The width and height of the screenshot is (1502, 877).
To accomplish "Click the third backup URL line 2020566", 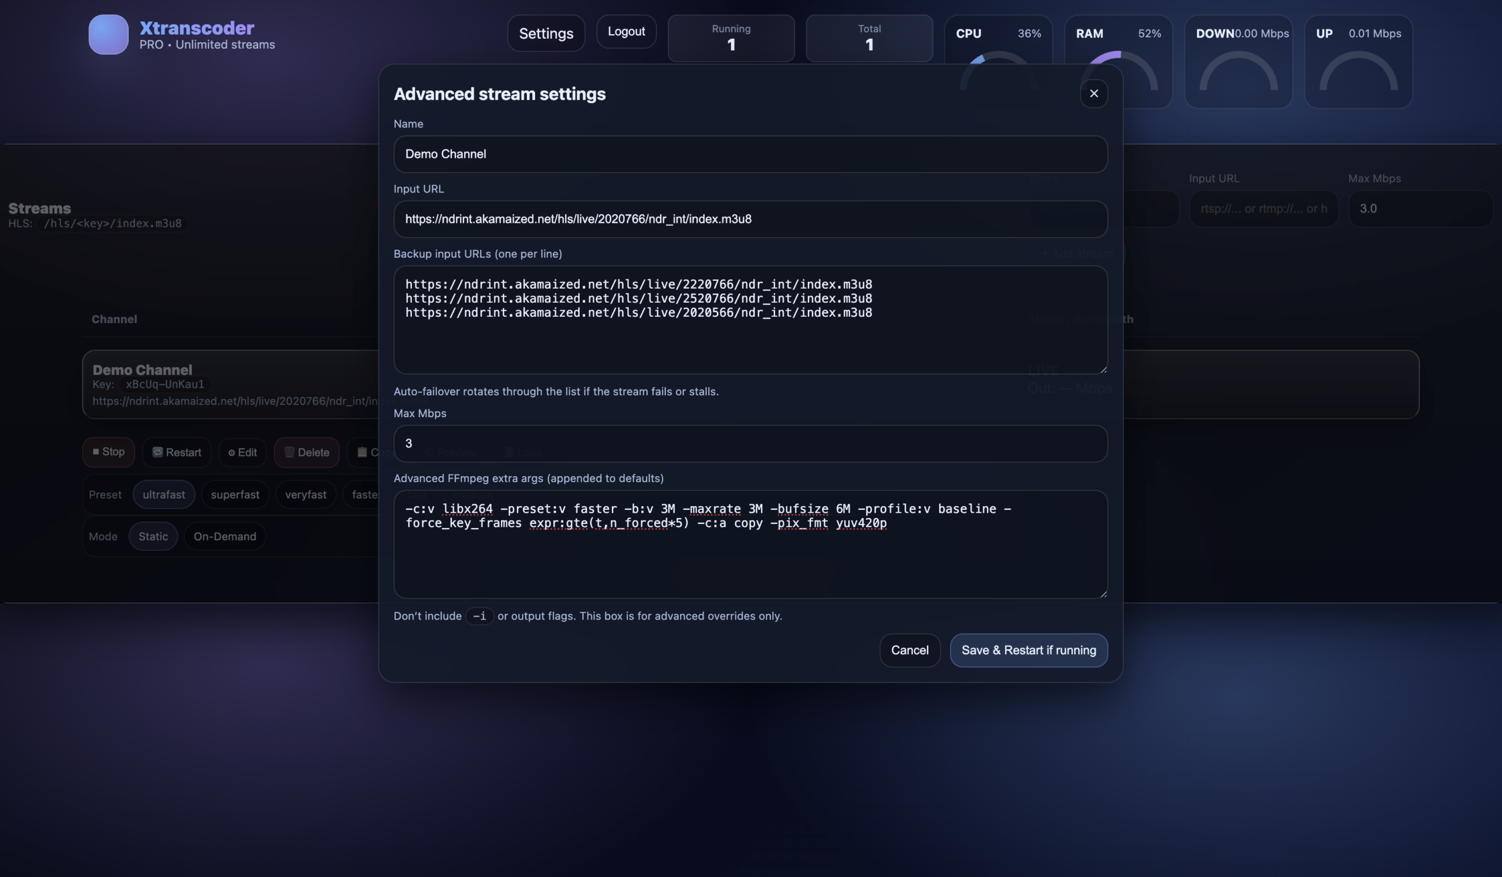I will pyautogui.click(x=638, y=313).
